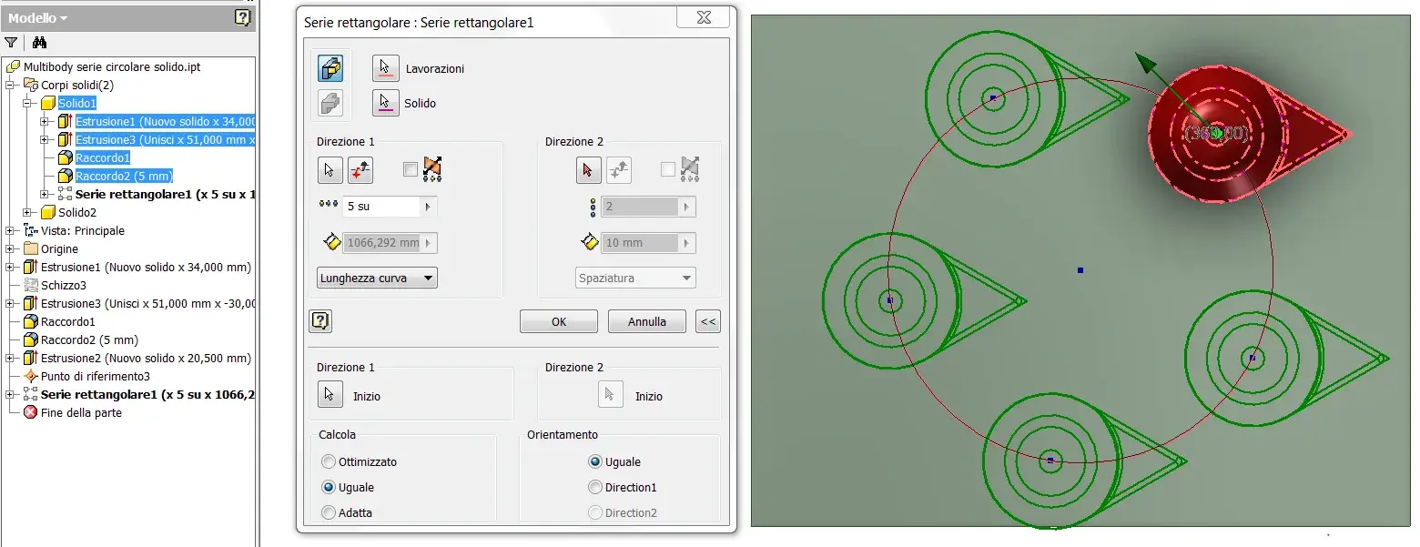Viewport: 1420px width, 547px height.
Task: Open the Modello panel dropdown menu
Action: [37, 17]
